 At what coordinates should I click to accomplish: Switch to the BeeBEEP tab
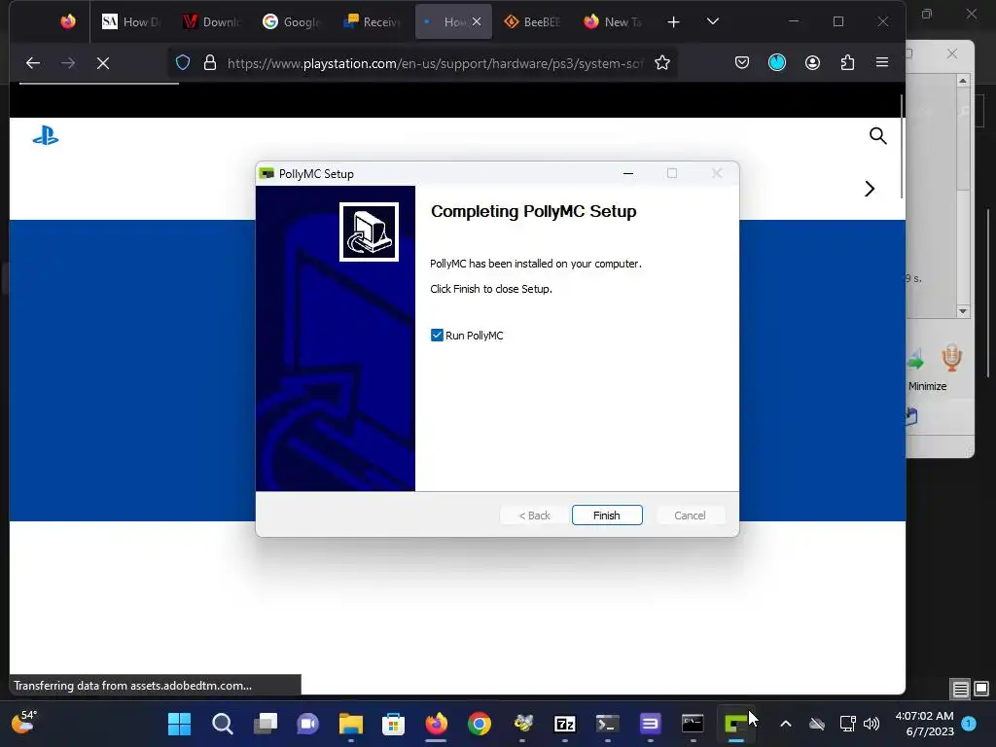point(532,21)
